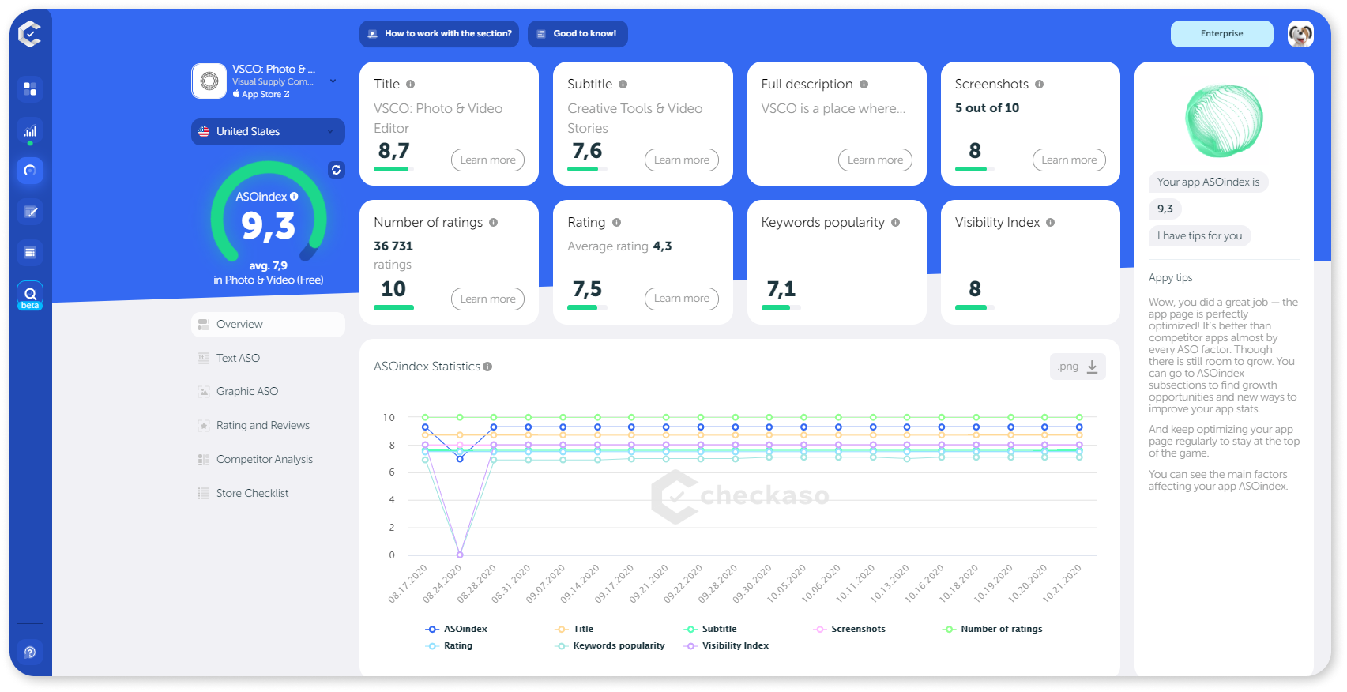
Task: Open the user avatar profile
Action: pyautogui.click(x=1300, y=34)
